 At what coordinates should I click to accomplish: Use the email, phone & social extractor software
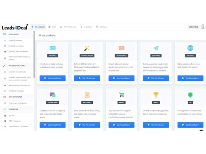click(122, 78)
